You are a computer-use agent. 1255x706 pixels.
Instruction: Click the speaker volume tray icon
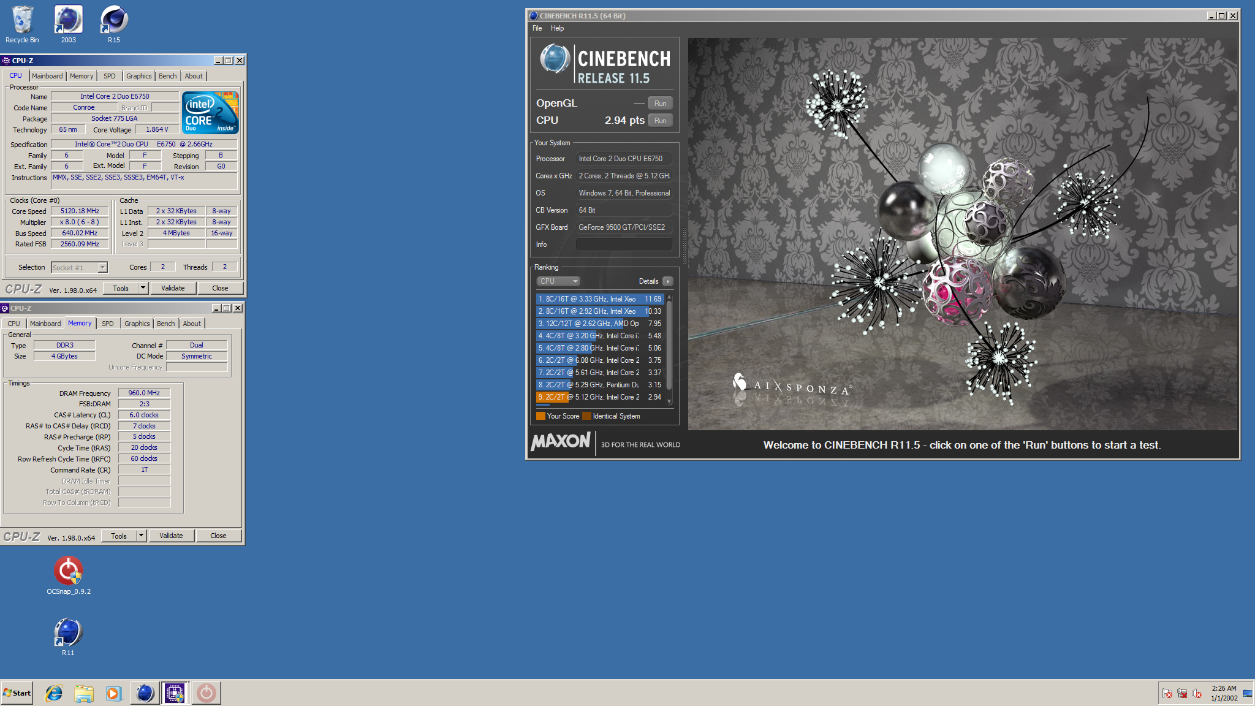(1197, 694)
